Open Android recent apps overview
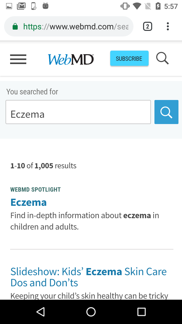Image resolution: width=182 pixels, height=324 pixels. [x=142, y=312]
